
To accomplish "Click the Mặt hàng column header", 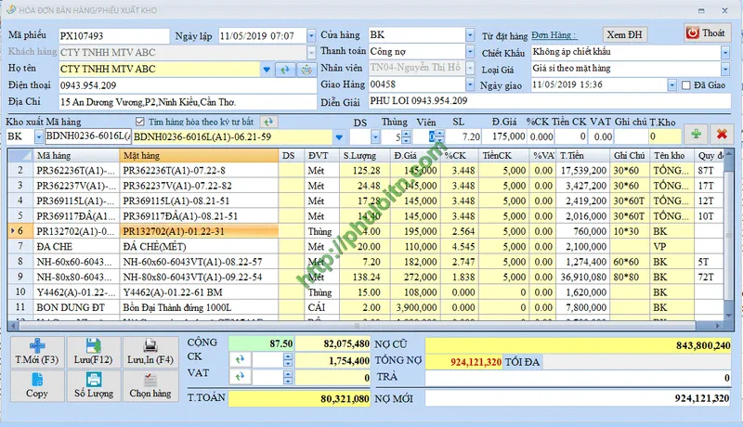I will pos(199,155).
